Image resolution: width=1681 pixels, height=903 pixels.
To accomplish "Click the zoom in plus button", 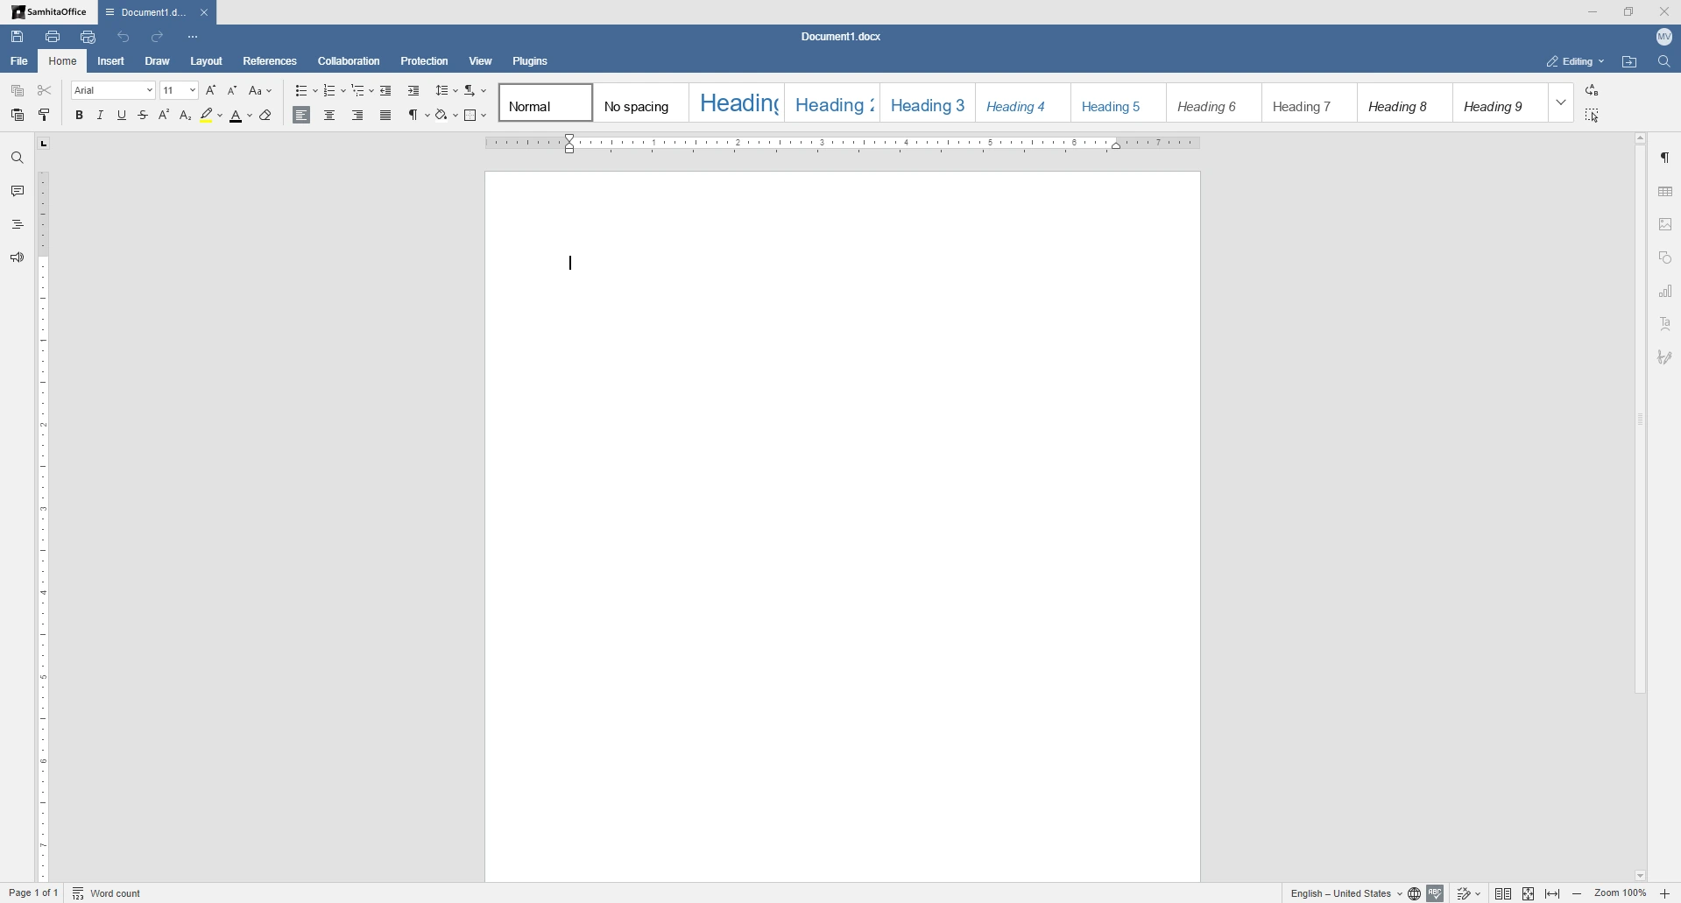I will [x=1666, y=893].
